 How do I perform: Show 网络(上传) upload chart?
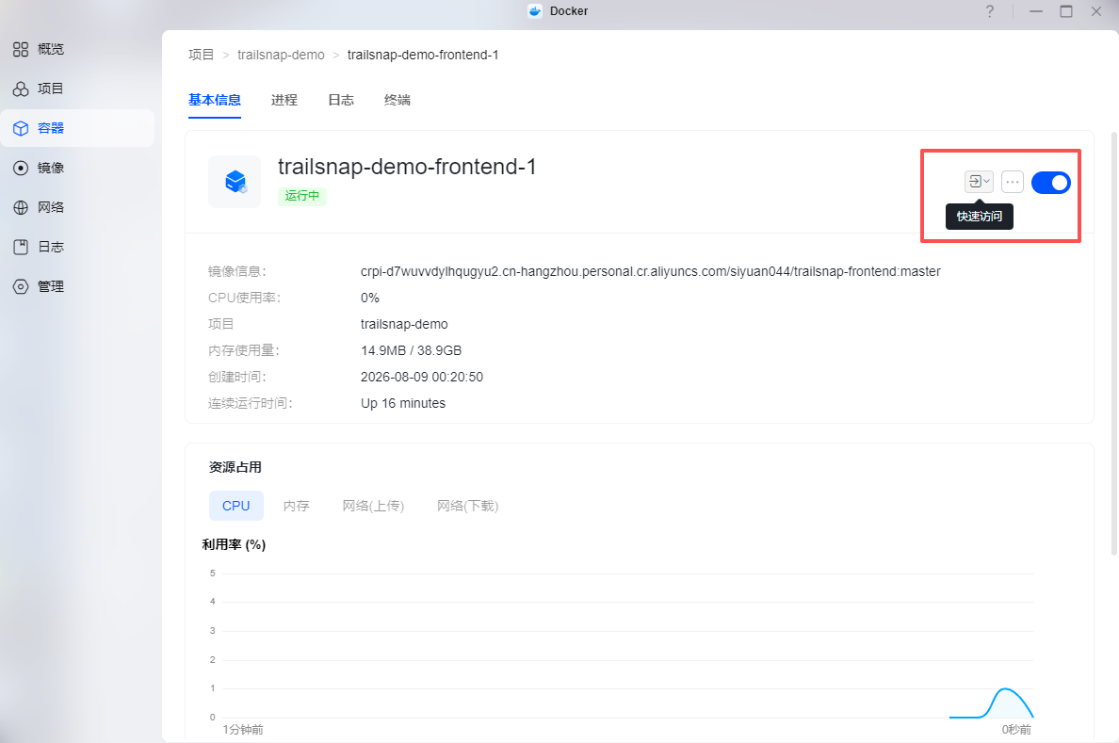pos(373,506)
